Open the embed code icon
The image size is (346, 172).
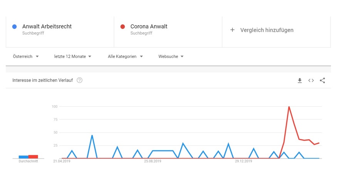(311, 81)
